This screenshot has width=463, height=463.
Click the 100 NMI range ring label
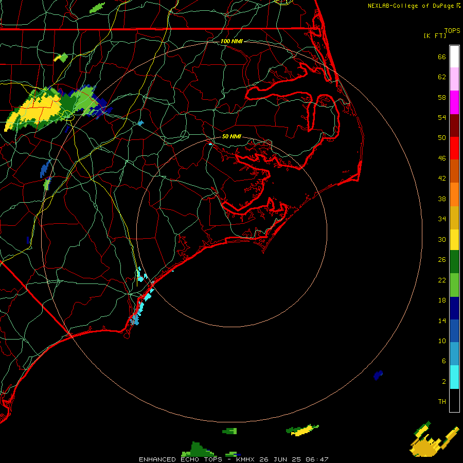pyautogui.click(x=232, y=41)
